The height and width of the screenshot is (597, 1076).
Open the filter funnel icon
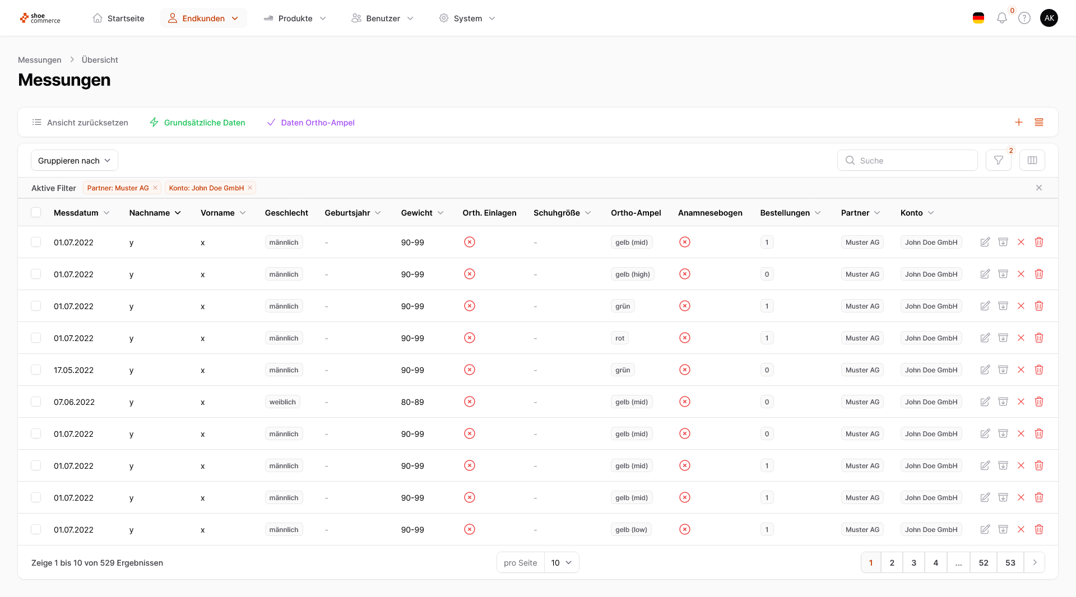click(x=998, y=161)
